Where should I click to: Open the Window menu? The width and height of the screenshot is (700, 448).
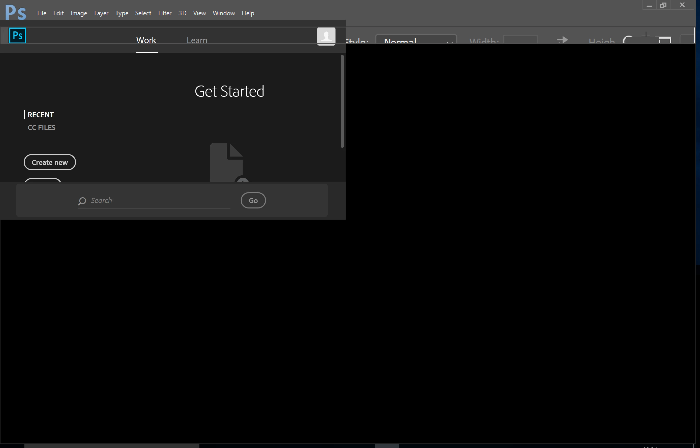click(x=223, y=13)
